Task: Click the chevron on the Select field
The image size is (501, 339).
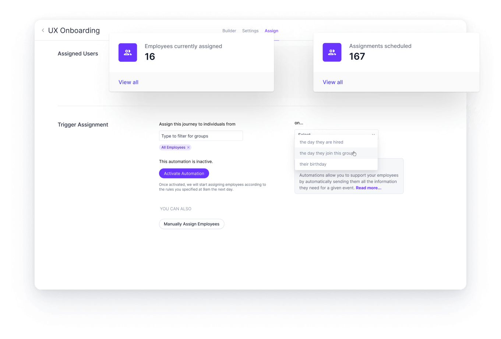Action: tap(373, 135)
